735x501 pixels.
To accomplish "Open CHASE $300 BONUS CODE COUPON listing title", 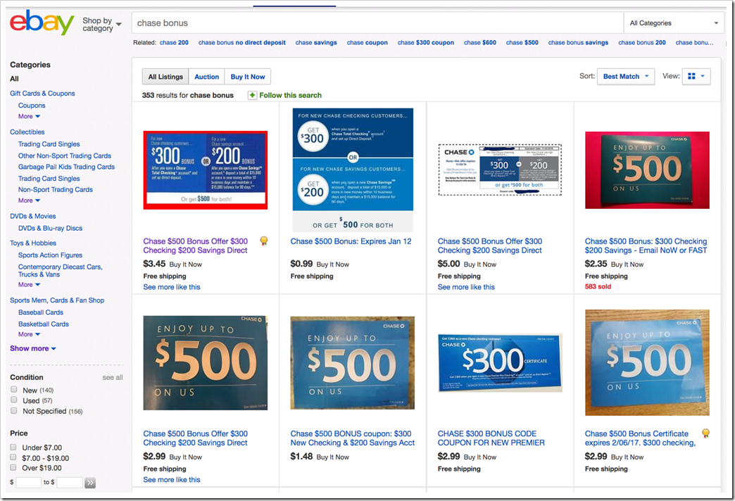I will point(491,438).
